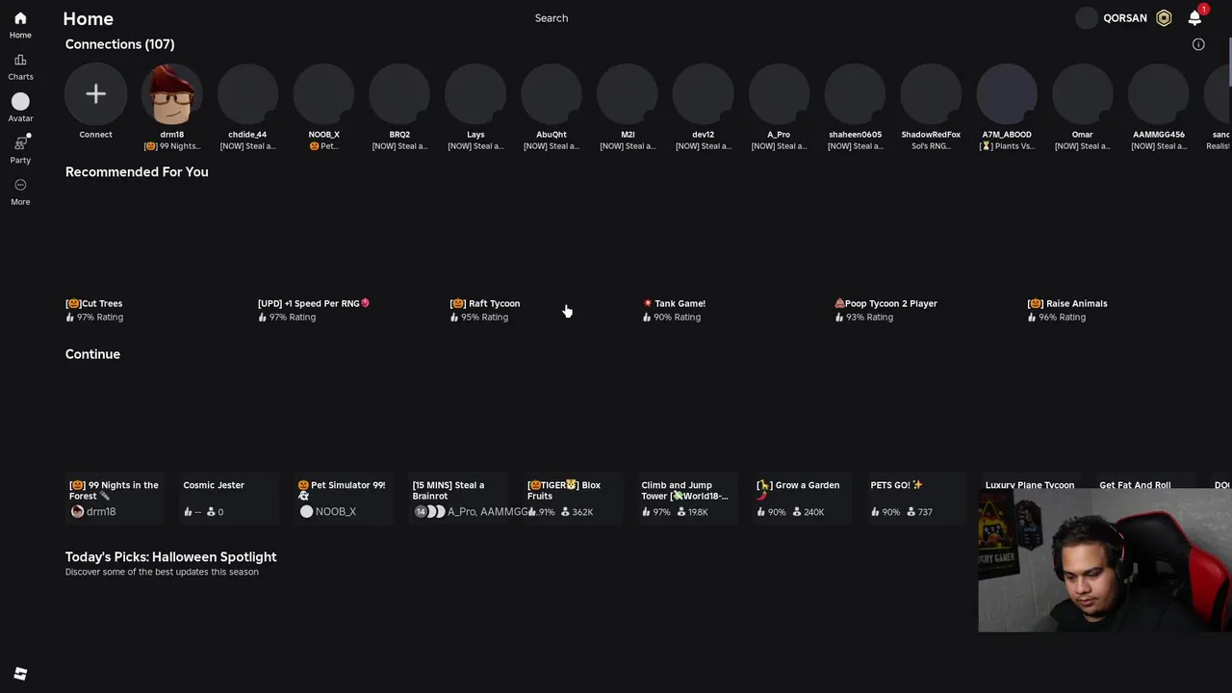Open drm18 connection avatar
This screenshot has width=1232, height=693.
171,94
